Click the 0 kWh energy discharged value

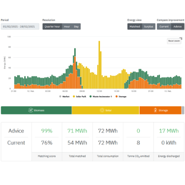[169, 143]
